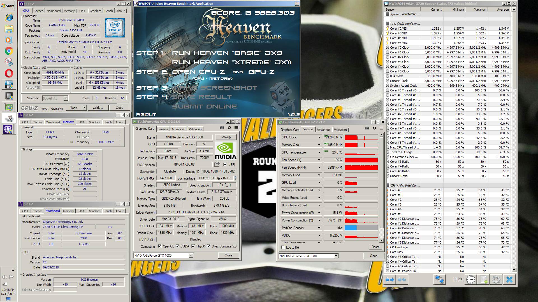Open HWiNFO settings gear icon
This screenshot has width=538, height=302.
[x=496, y=279]
